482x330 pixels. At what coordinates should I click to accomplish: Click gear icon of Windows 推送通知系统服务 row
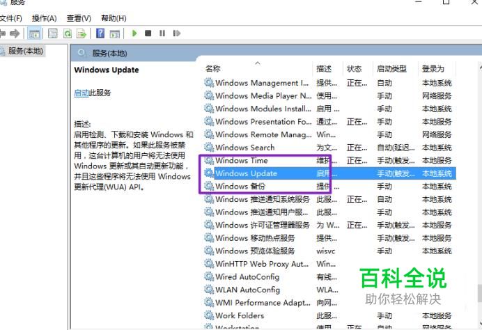209,199
